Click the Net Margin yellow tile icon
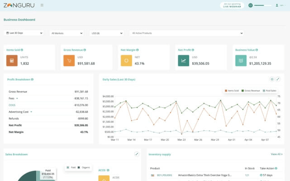This screenshot has height=181, width=290. 126,61
